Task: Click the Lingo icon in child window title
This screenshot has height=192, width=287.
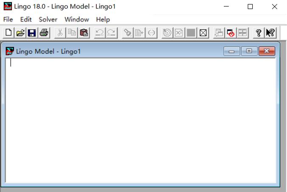Action: click(x=10, y=51)
